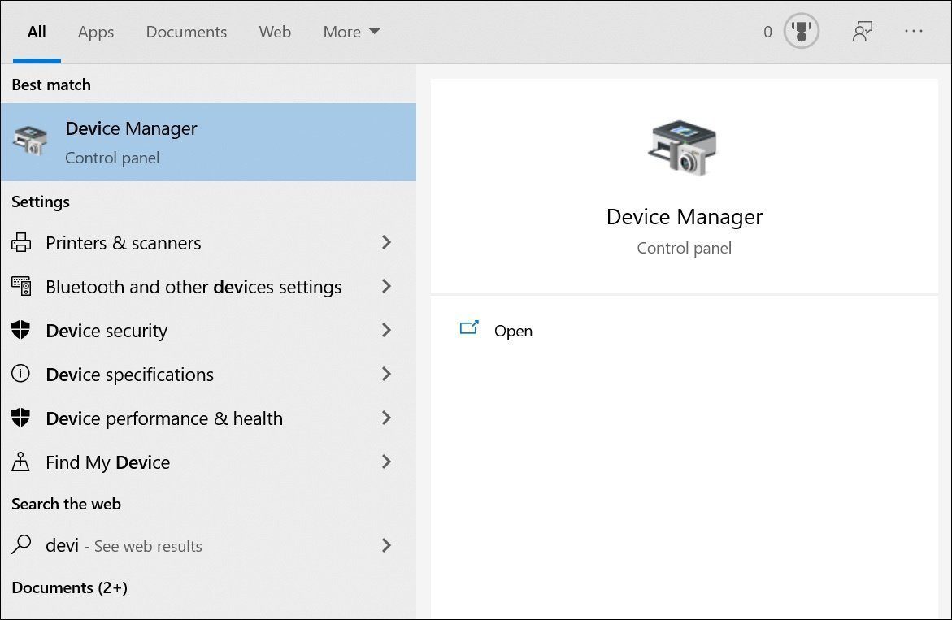The width and height of the screenshot is (952, 620).
Task: Click Open to launch Device Manager
Action: (x=513, y=332)
